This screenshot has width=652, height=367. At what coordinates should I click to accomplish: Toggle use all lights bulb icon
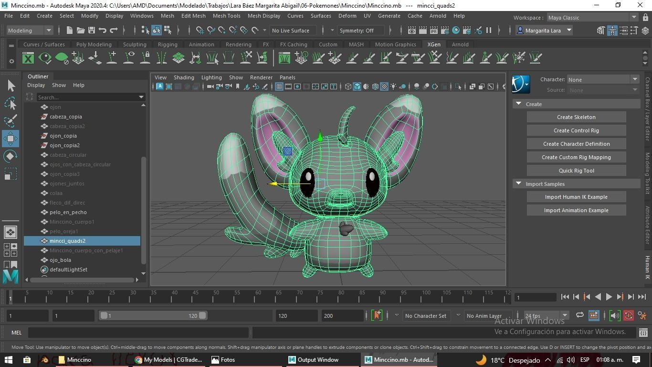pyautogui.click(x=393, y=86)
